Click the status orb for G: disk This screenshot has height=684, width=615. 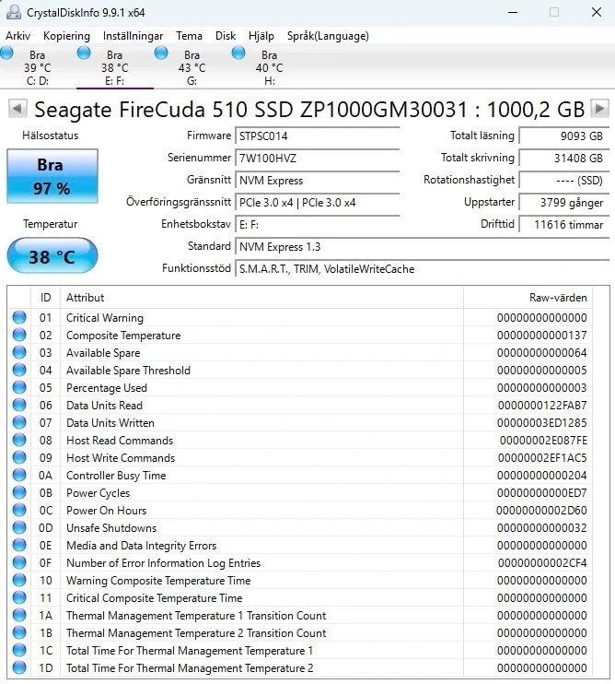click(161, 53)
